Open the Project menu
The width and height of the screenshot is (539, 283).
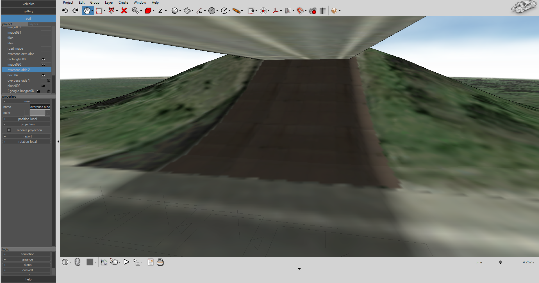tap(68, 3)
